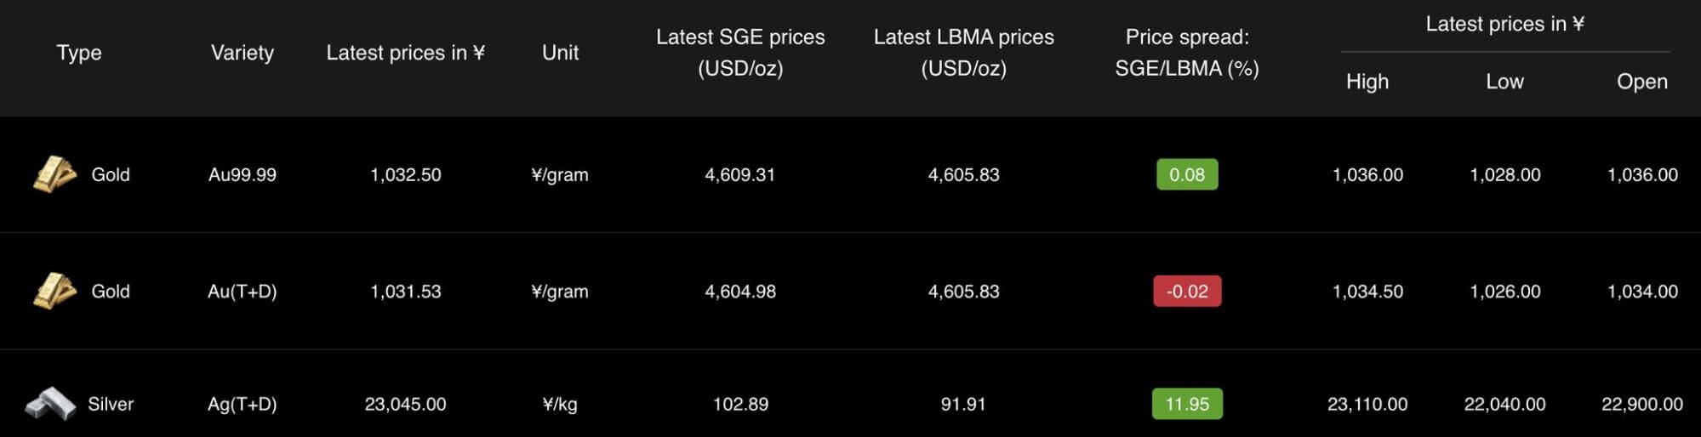This screenshot has height=437, width=1701.
Task: Click the Latest SGE prices column header
Action: (740, 53)
